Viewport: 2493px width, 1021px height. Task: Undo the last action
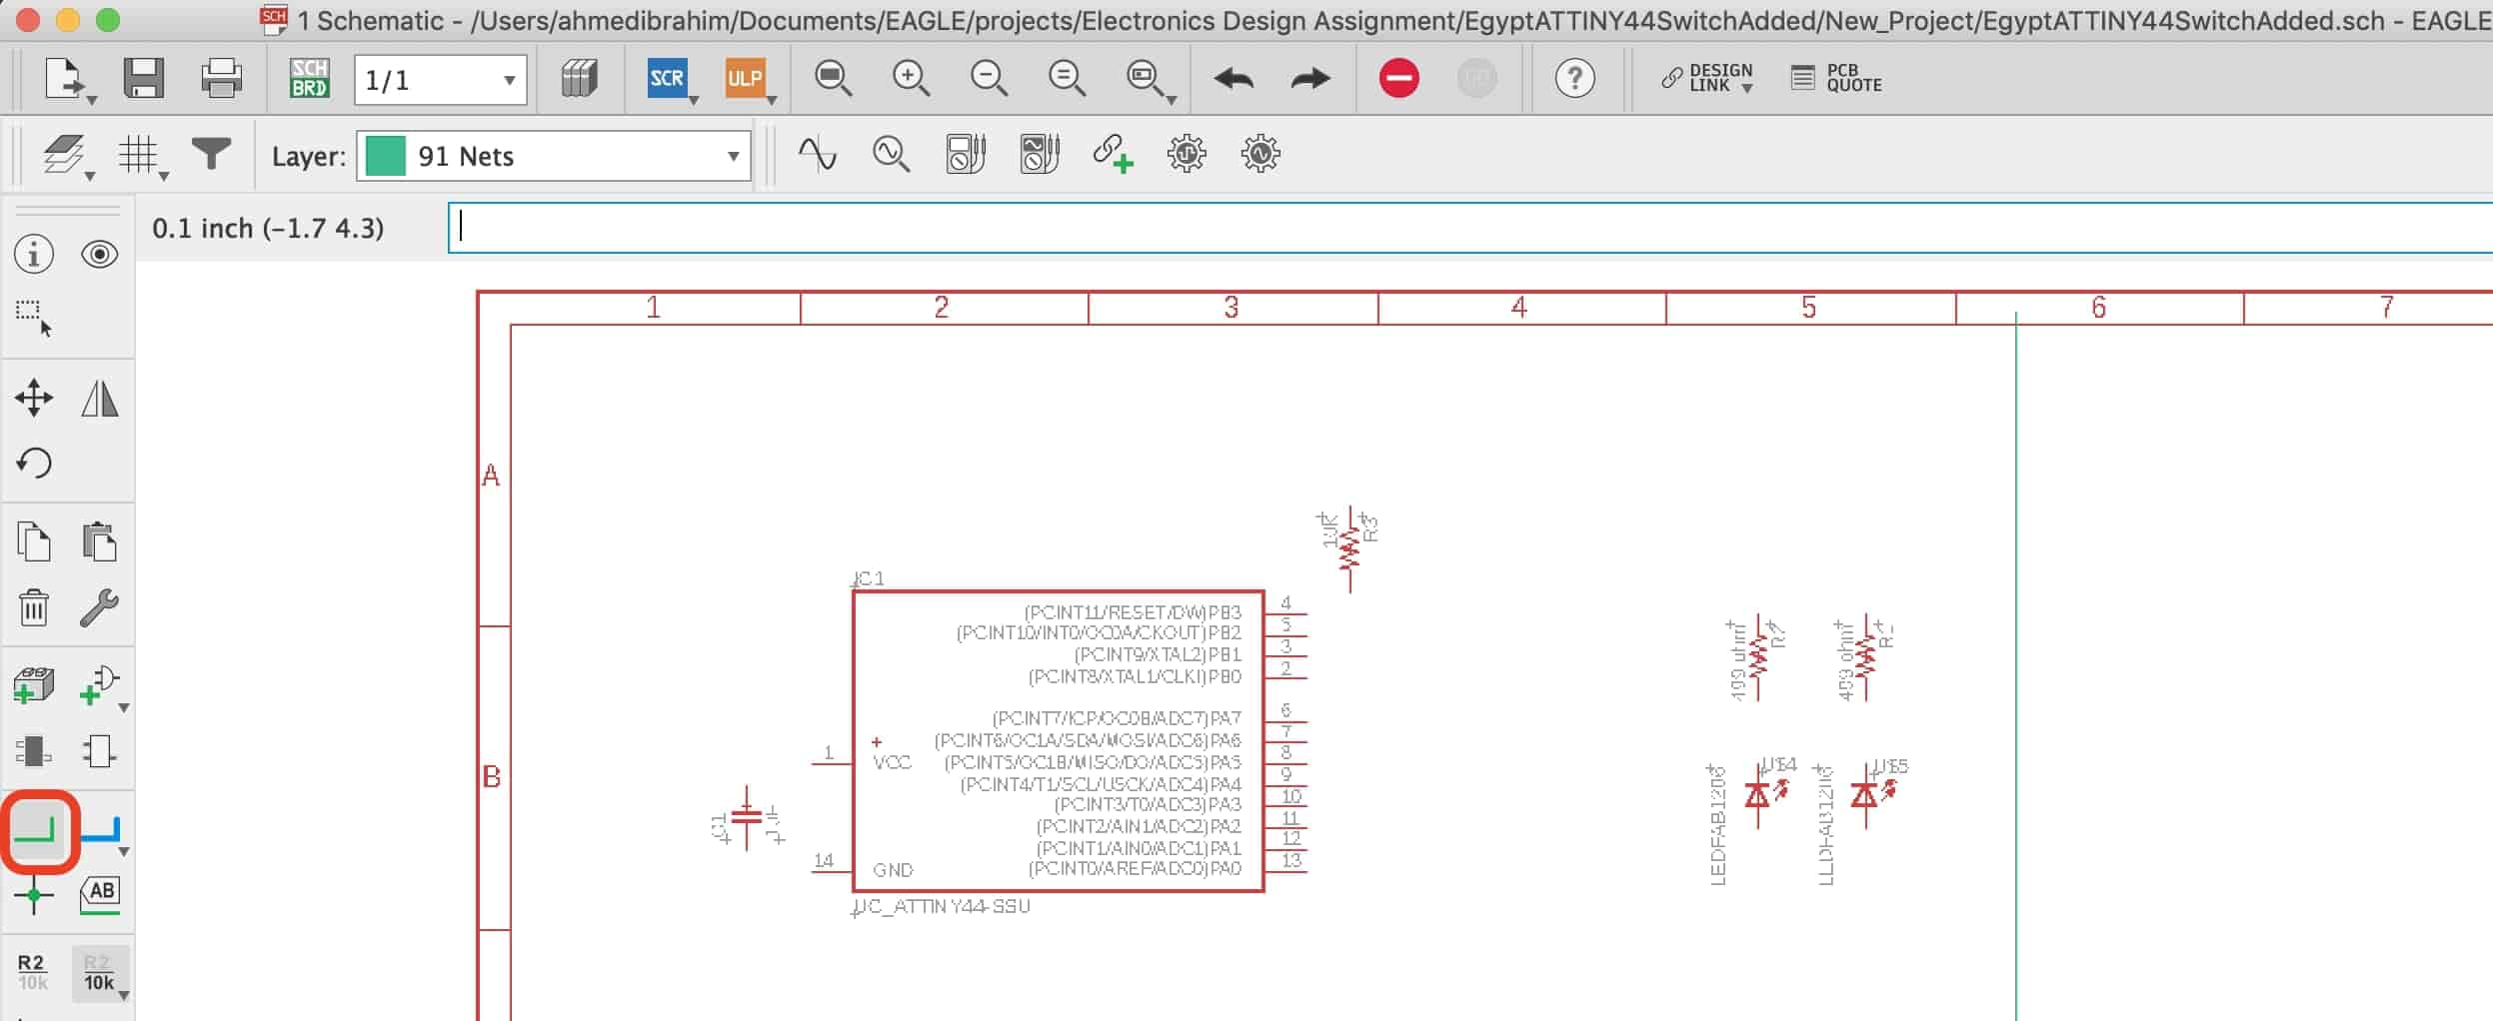(x=1234, y=78)
